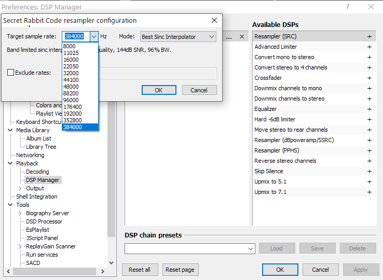The width and height of the screenshot is (383, 280).
Task: Collapse the Playback tree node
Action: [x=10, y=163]
